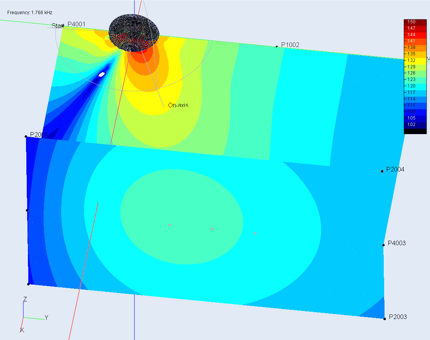Select the On-axis label text
430x340 pixels.
(x=178, y=105)
